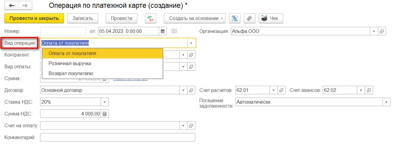Image resolution: width=398 pixels, height=148 pixels.
Task: Open the Дт/Кт postings icon
Action: (151, 18)
